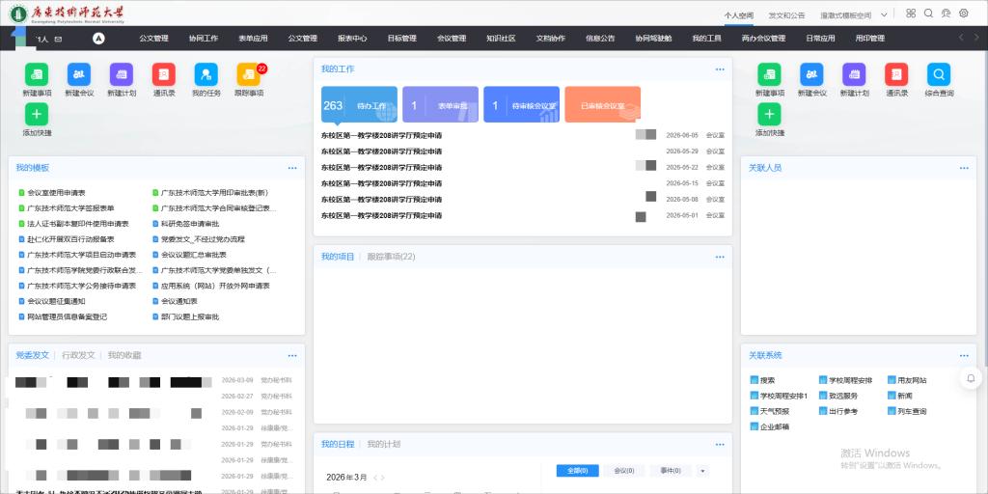Open 会议管理 in navigation bar
This screenshot has width=988, height=494.
tap(451, 39)
